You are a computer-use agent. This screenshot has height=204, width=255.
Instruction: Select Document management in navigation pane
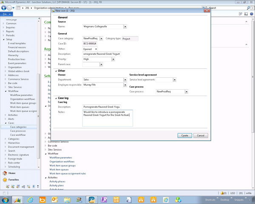coord(21,147)
